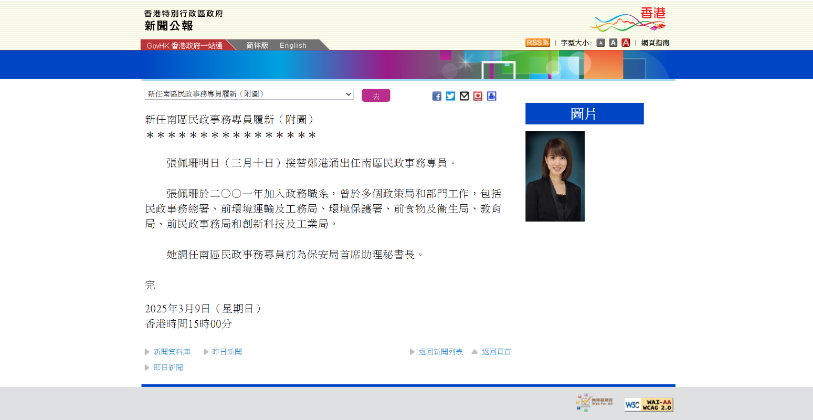
Task: Open the orange RSS feed icon
Action: (537, 43)
